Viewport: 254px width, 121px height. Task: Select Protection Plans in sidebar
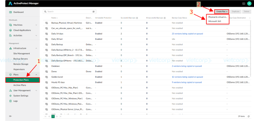[23, 80]
